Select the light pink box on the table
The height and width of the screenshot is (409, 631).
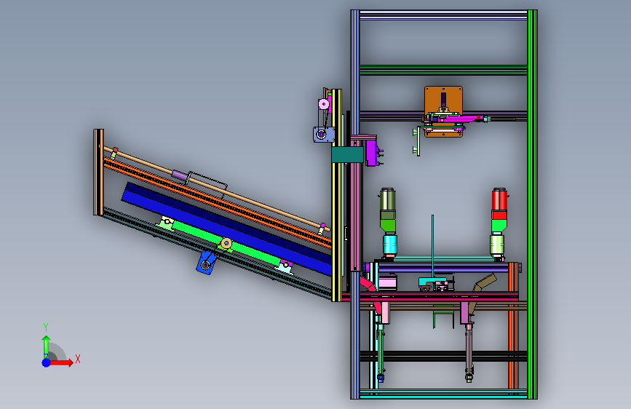pos(388,282)
